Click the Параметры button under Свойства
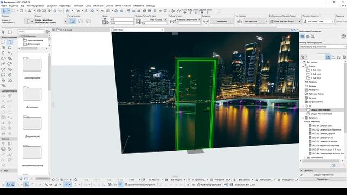 [x=323, y=179]
